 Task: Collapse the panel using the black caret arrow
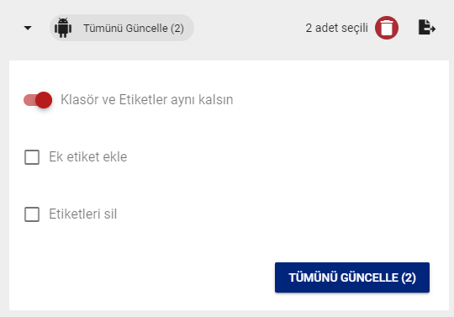tap(28, 28)
